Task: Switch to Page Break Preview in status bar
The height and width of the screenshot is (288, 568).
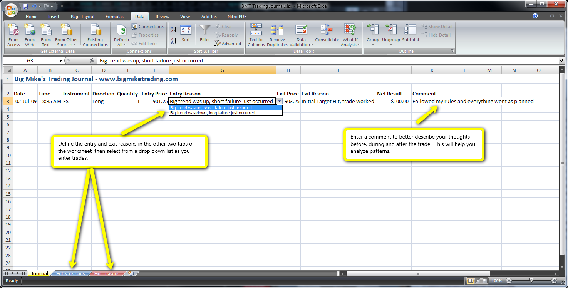Action: [486, 281]
